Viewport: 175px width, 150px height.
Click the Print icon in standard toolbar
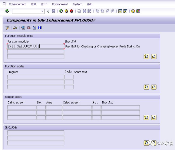(x=79, y=11)
